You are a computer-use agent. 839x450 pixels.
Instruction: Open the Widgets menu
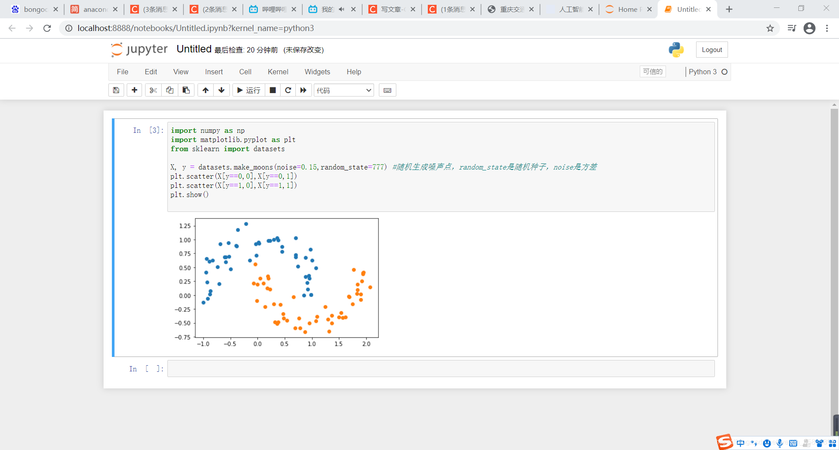[x=317, y=72]
